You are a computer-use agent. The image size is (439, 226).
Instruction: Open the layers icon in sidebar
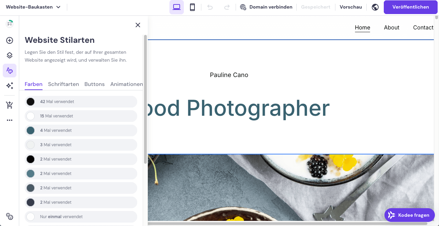[x=10, y=55]
